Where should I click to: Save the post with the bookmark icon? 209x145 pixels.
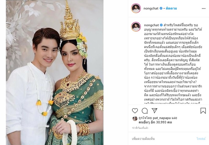[x=203, y=111]
